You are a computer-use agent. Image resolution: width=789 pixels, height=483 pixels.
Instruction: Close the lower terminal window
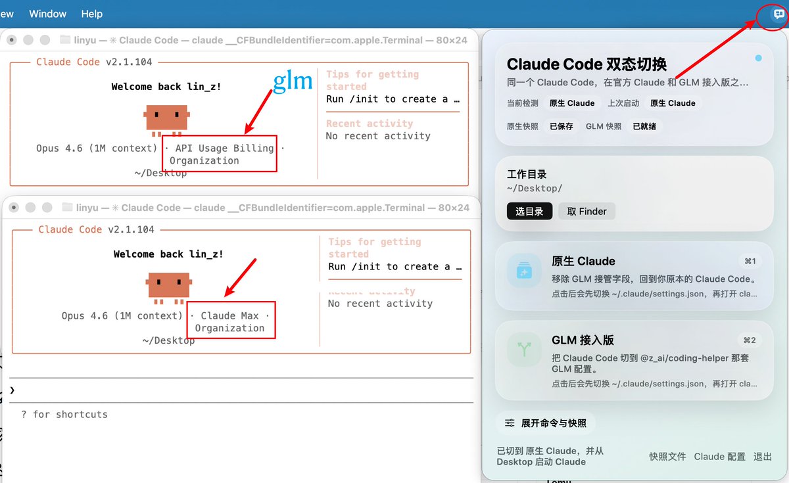pos(12,208)
